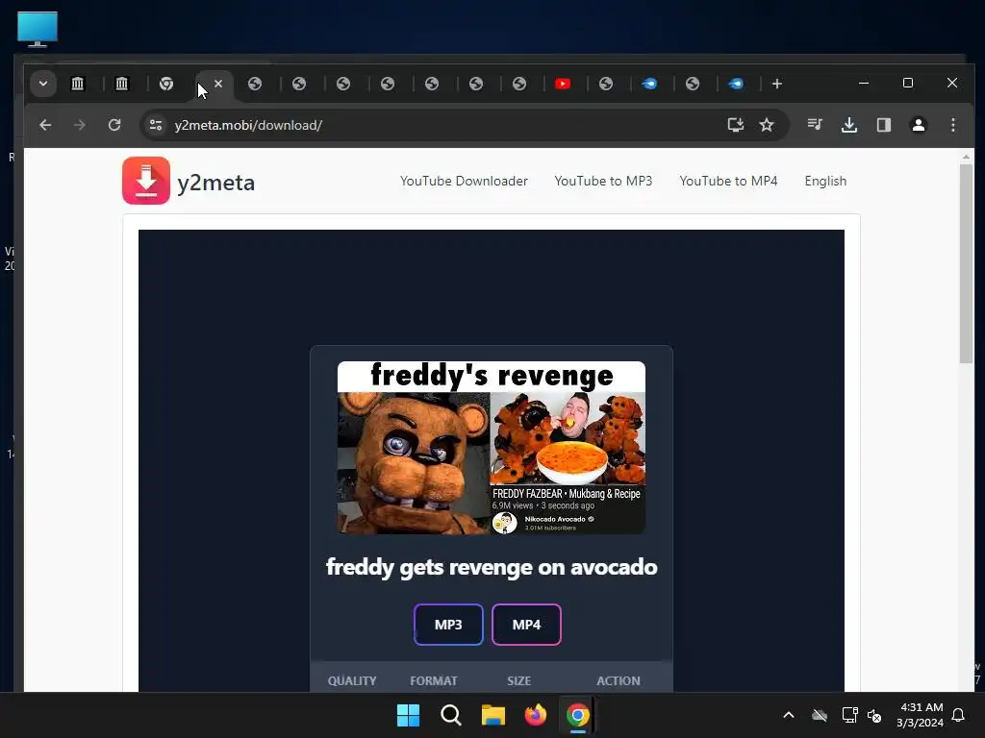Focus the address bar showing y2meta.mobi/download/
This screenshot has width=985, height=738.
click(440, 125)
